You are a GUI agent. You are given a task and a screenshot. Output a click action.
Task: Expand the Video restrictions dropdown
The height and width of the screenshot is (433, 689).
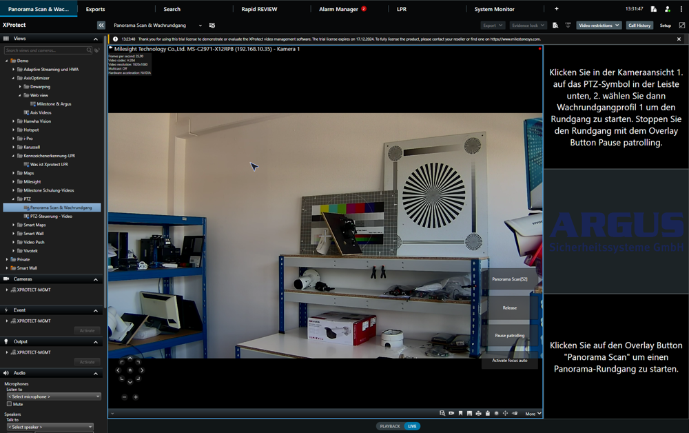598,26
